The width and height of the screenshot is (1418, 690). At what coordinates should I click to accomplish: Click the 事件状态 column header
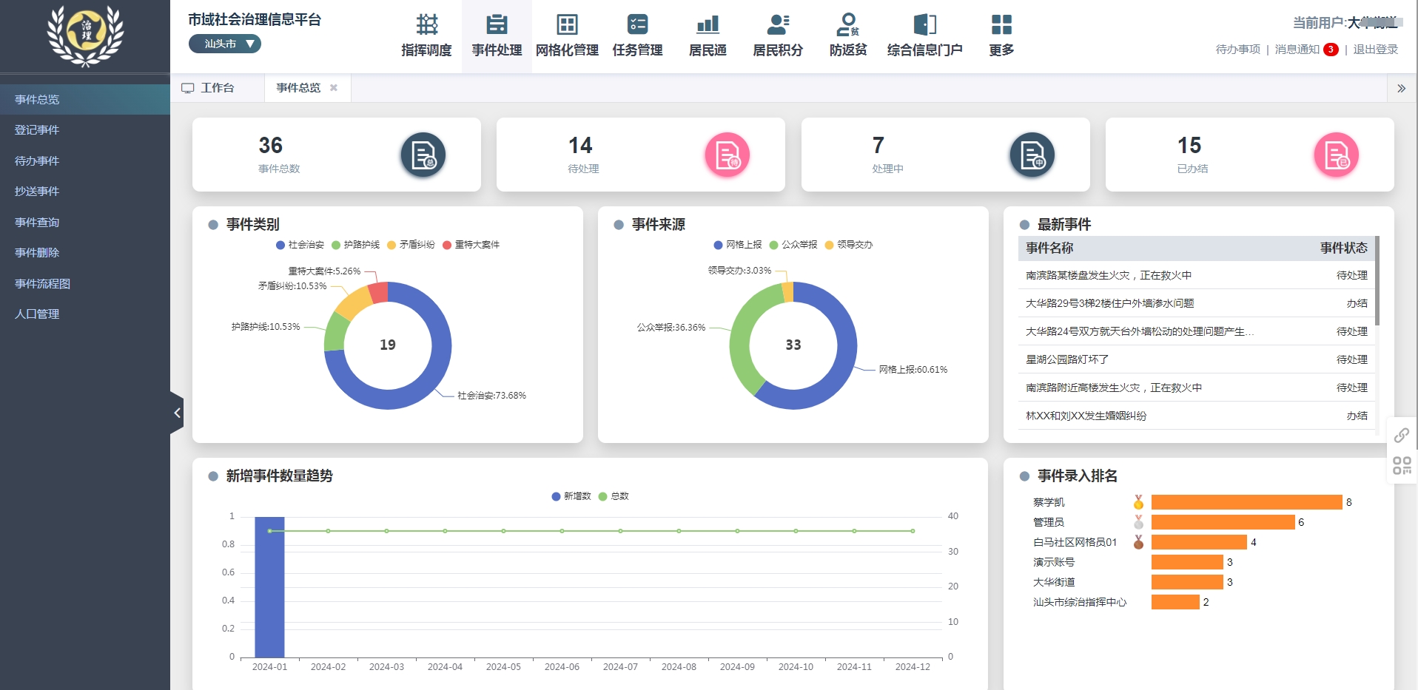click(x=1343, y=248)
